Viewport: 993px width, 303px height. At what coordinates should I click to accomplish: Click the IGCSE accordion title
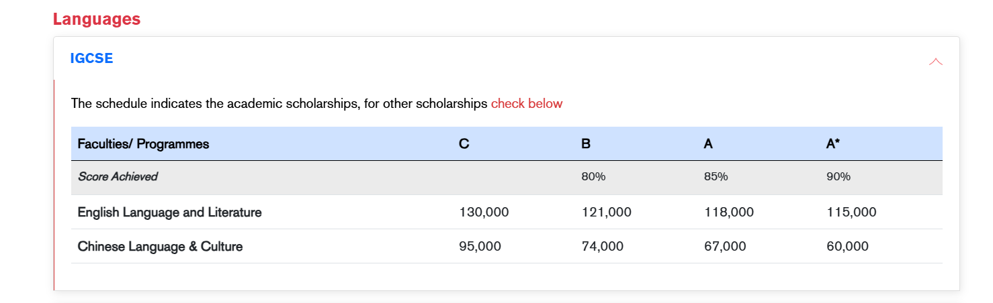(x=91, y=58)
